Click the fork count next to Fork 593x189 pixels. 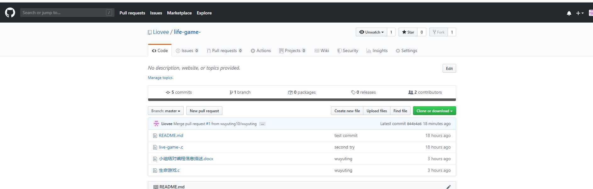452,32
